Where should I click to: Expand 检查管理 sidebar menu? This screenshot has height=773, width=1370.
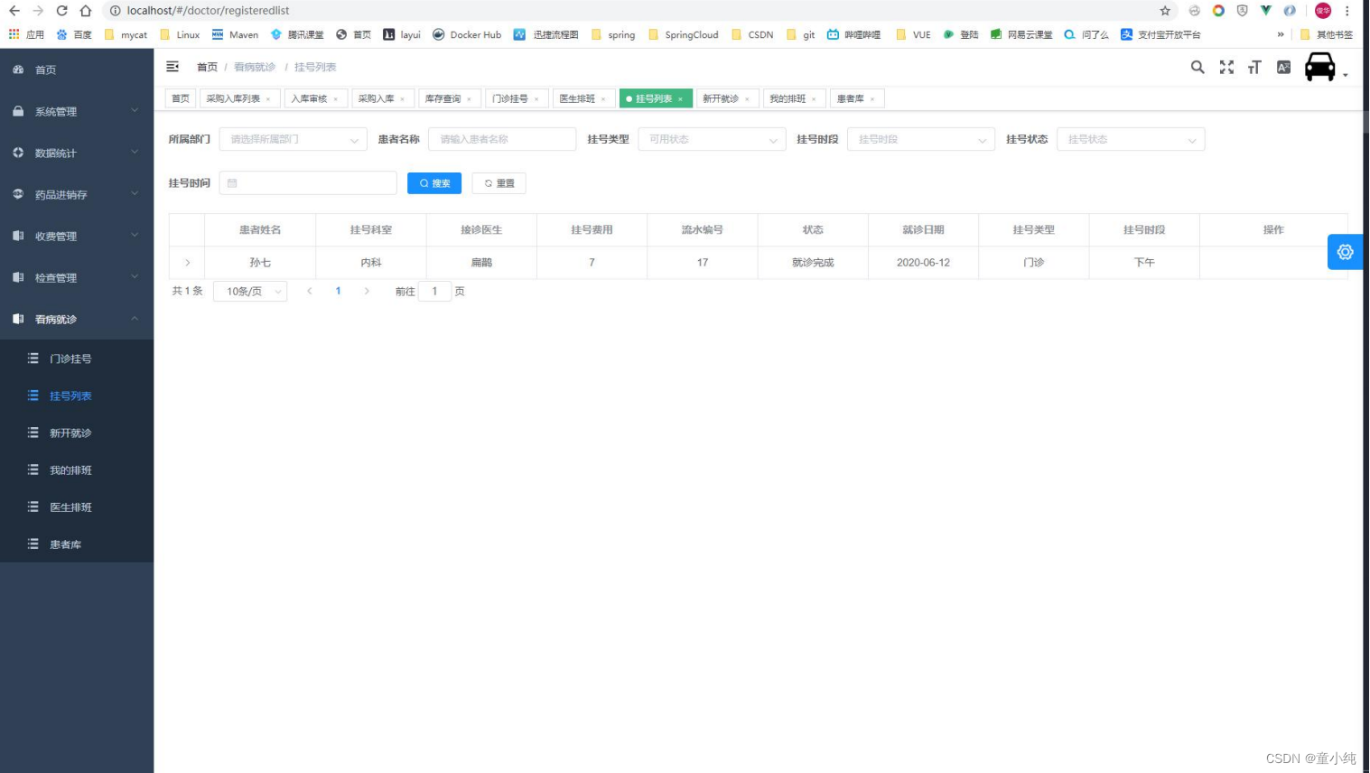pos(77,277)
